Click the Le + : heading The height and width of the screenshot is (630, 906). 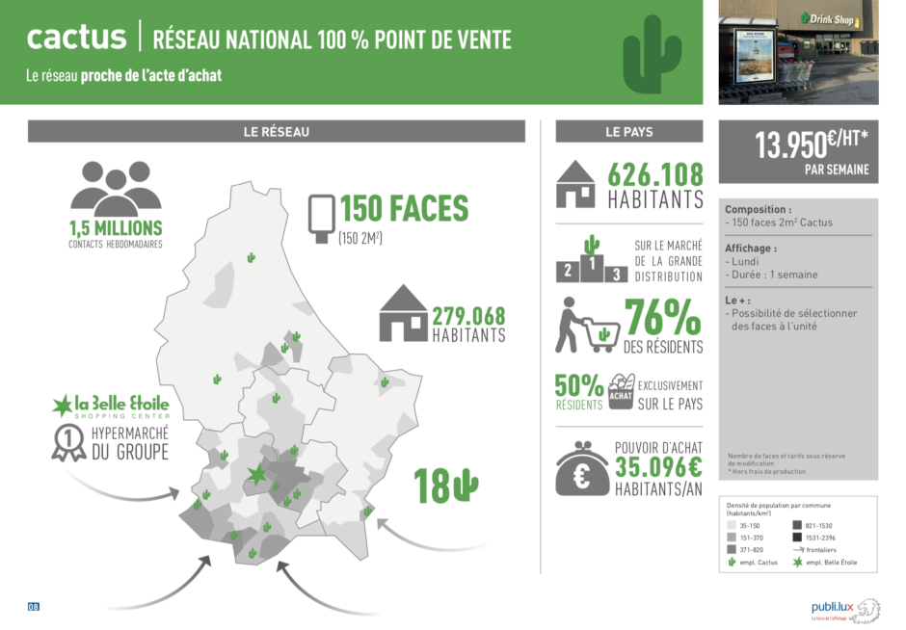point(738,301)
